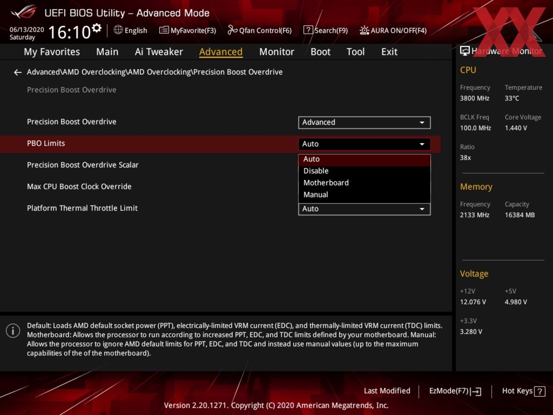Click +3.3V value 3.280 V

pyautogui.click(x=471, y=332)
